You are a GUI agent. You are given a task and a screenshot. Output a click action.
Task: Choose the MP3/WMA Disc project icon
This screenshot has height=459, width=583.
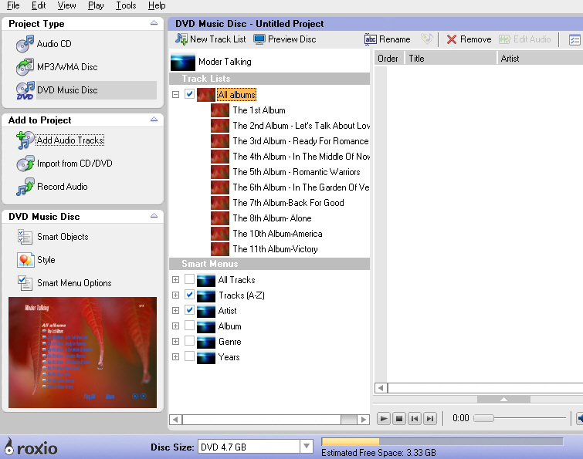(x=25, y=67)
